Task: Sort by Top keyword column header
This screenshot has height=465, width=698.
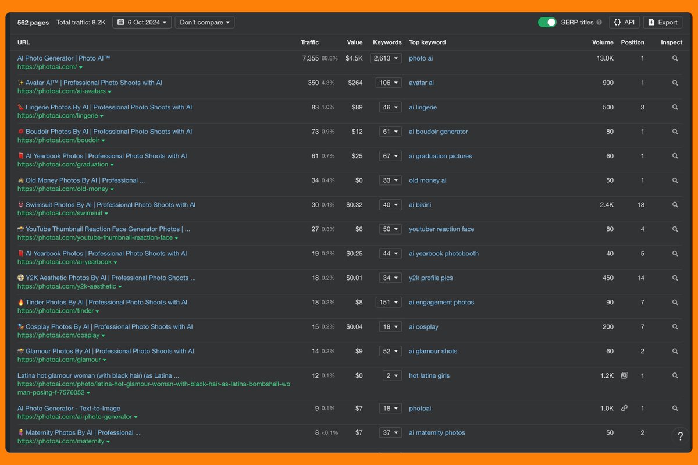Action: click(x=428, y=42)
